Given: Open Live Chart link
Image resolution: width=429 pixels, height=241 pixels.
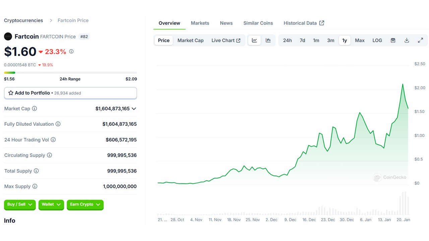Looking at the screenshot, I should 226,41.
